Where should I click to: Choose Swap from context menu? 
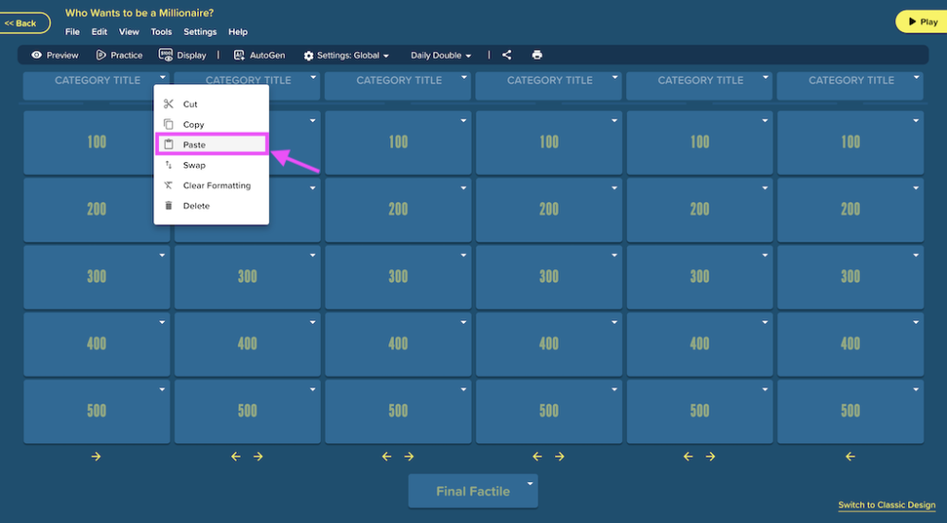211,165
